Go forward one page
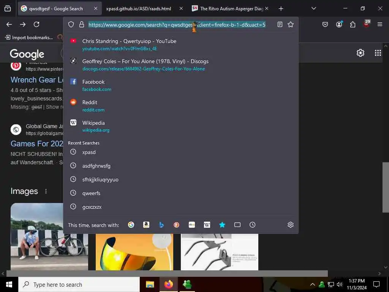The width and height of the screenshot is (389, 292). (x=23, y=24)
